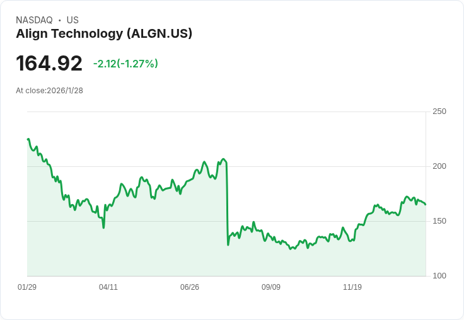
Task: Click the lowest trough in the chart near October
Action: point(291,249)
